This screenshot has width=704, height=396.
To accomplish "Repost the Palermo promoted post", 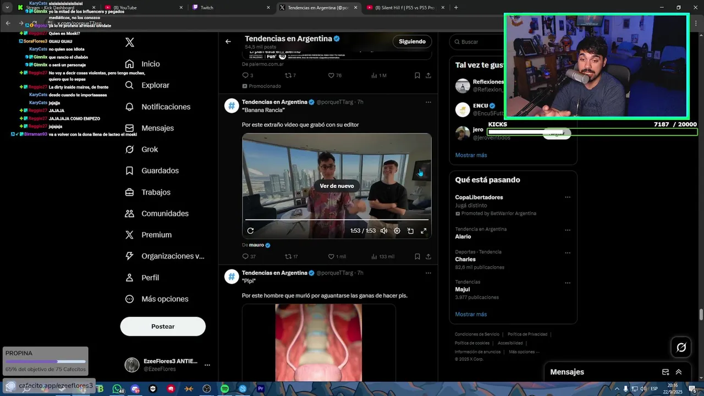I will click(290, 75).
